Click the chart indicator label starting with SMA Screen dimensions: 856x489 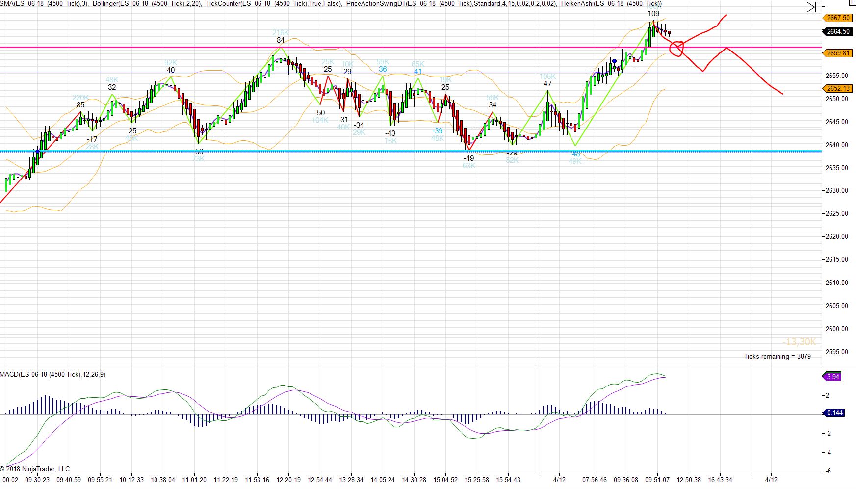44,4
